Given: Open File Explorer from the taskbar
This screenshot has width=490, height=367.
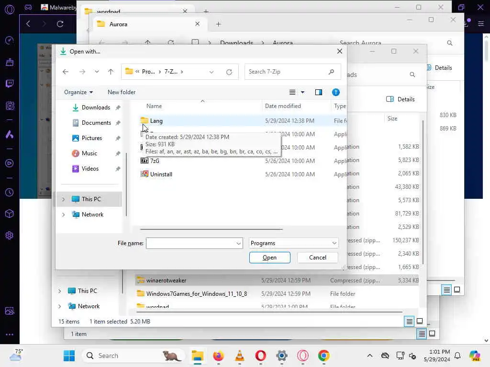Looking at the screenshot, I should (198, 356).
